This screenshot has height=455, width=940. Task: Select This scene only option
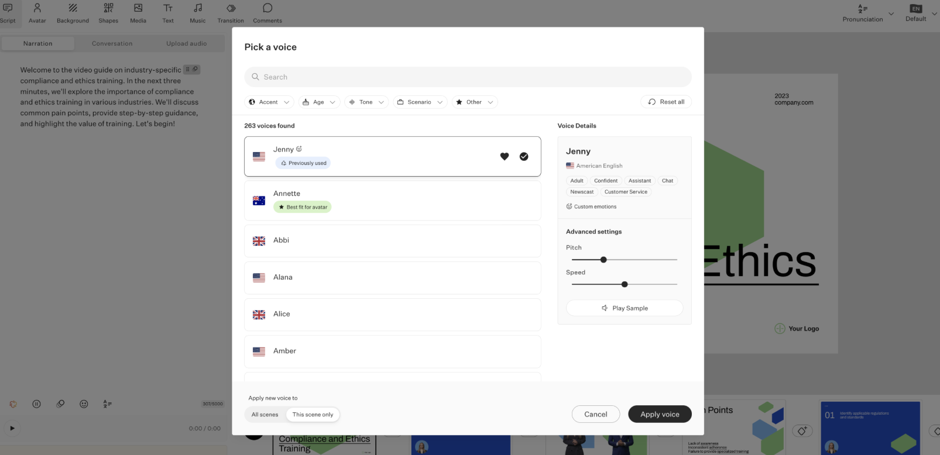(x=313, y=415)
